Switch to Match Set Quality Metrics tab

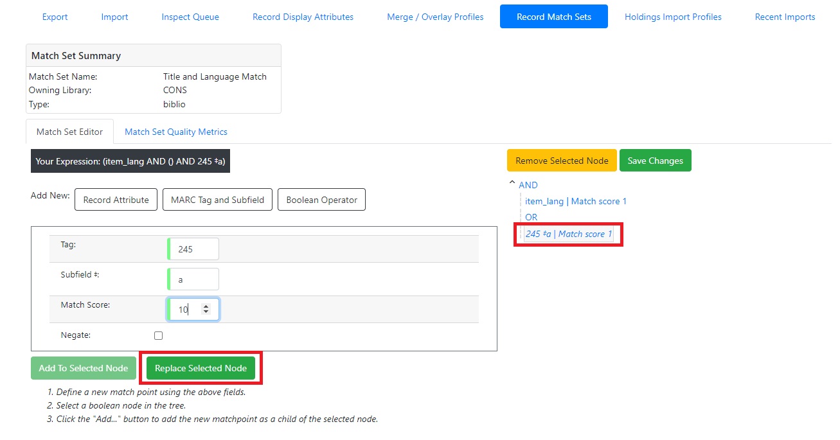176,132
